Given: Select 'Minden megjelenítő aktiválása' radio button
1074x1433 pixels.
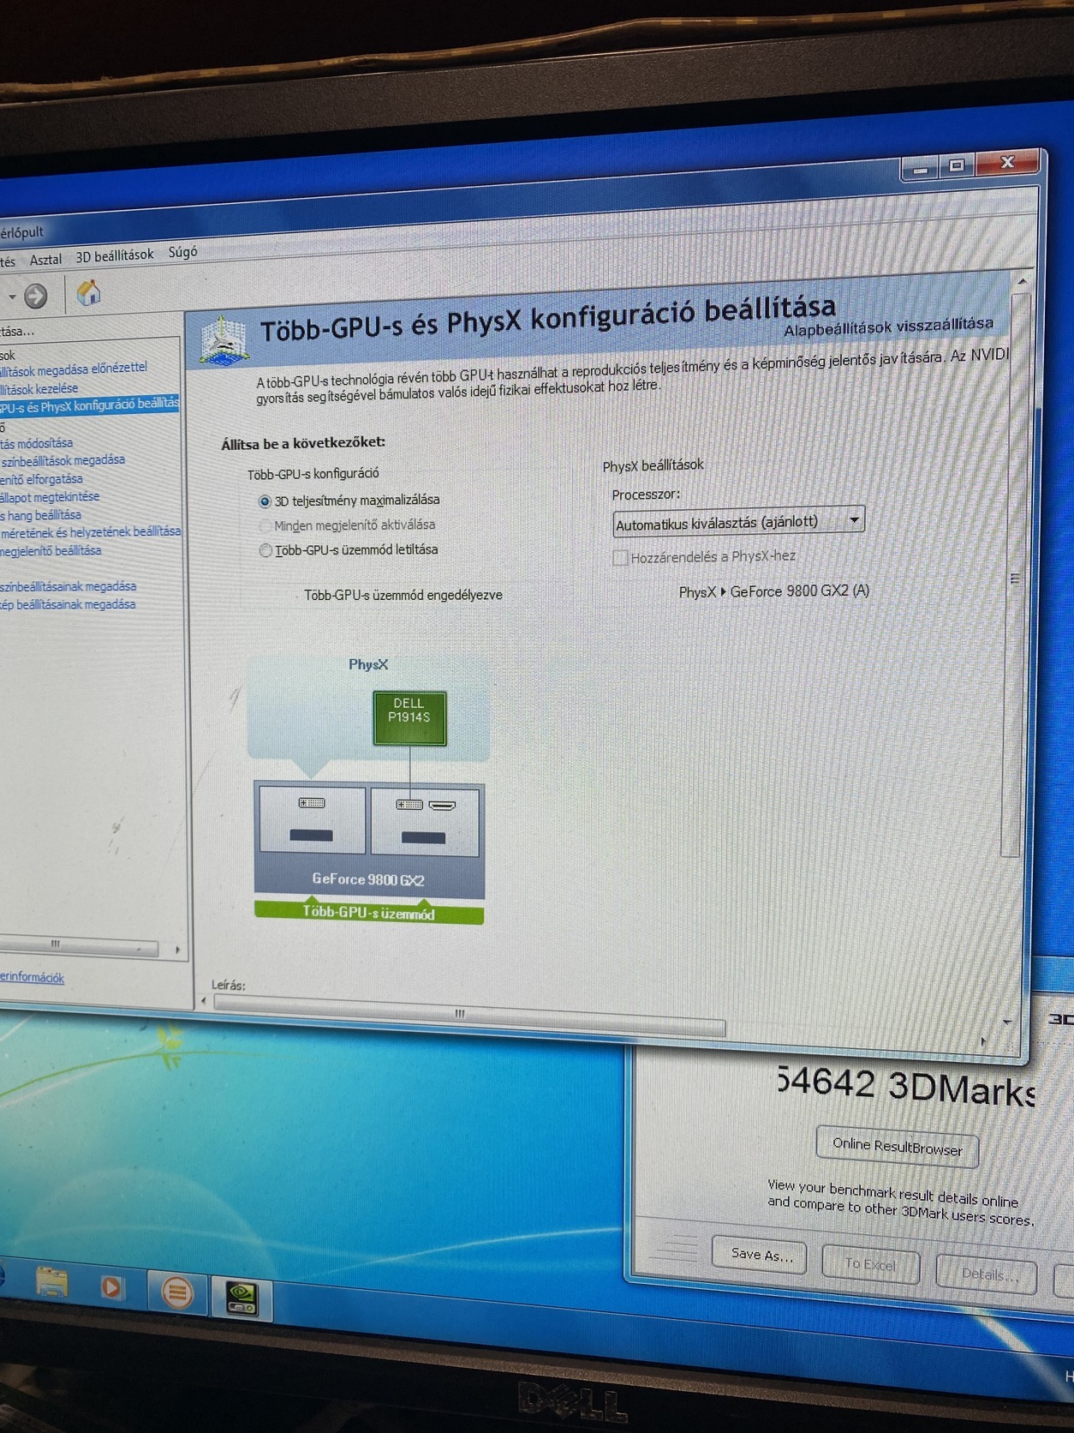Looking at the screenshot, I should click(x=265, y=525).
